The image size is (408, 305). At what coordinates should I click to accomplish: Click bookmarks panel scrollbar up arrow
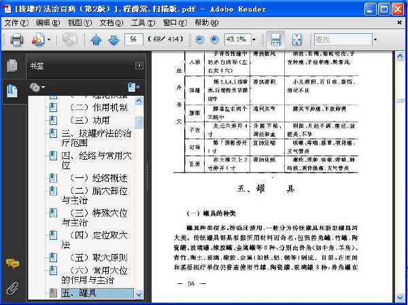point(139,101)
